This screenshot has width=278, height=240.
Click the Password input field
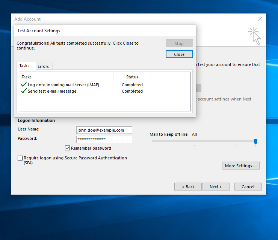coord(104,139)
